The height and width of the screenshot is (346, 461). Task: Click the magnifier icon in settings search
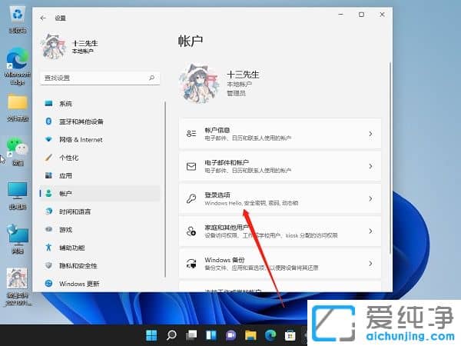tap(151, 78)
